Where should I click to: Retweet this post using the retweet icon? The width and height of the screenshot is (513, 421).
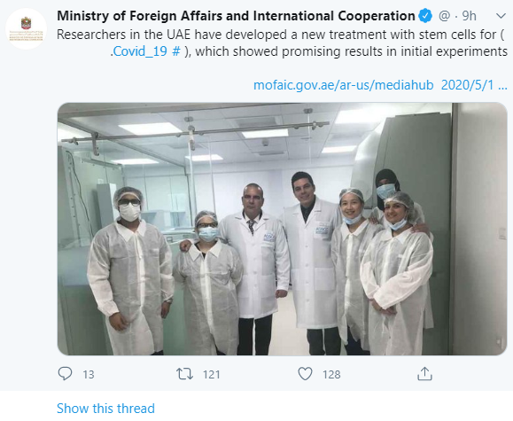click(184, 374)
